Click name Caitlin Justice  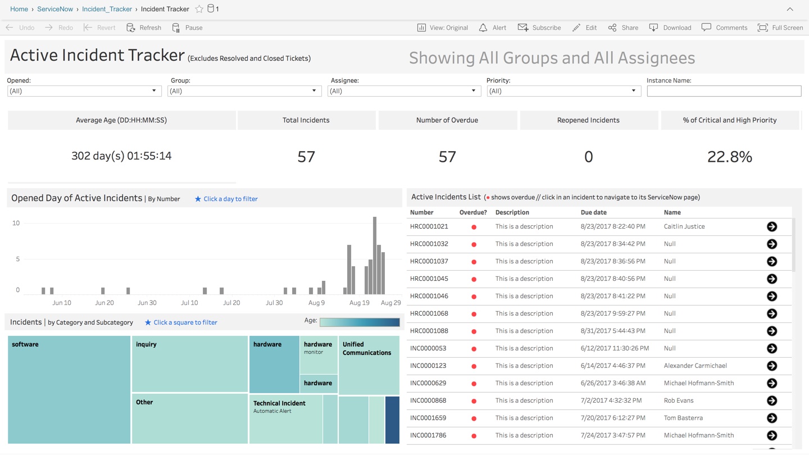pos(684,226)
